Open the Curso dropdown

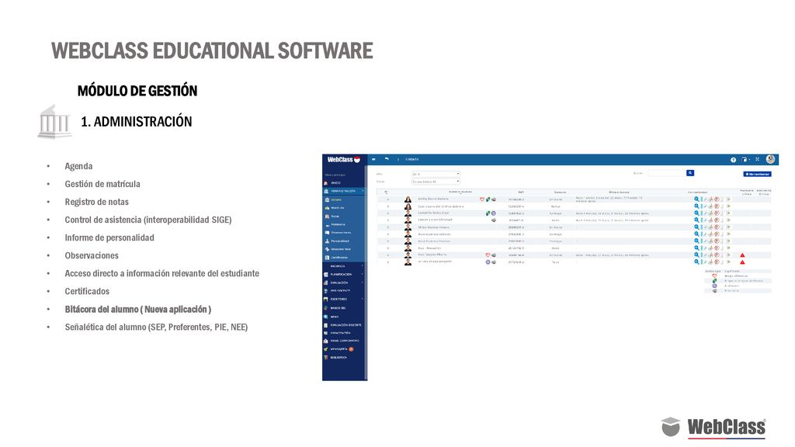(x=436, y=182)
